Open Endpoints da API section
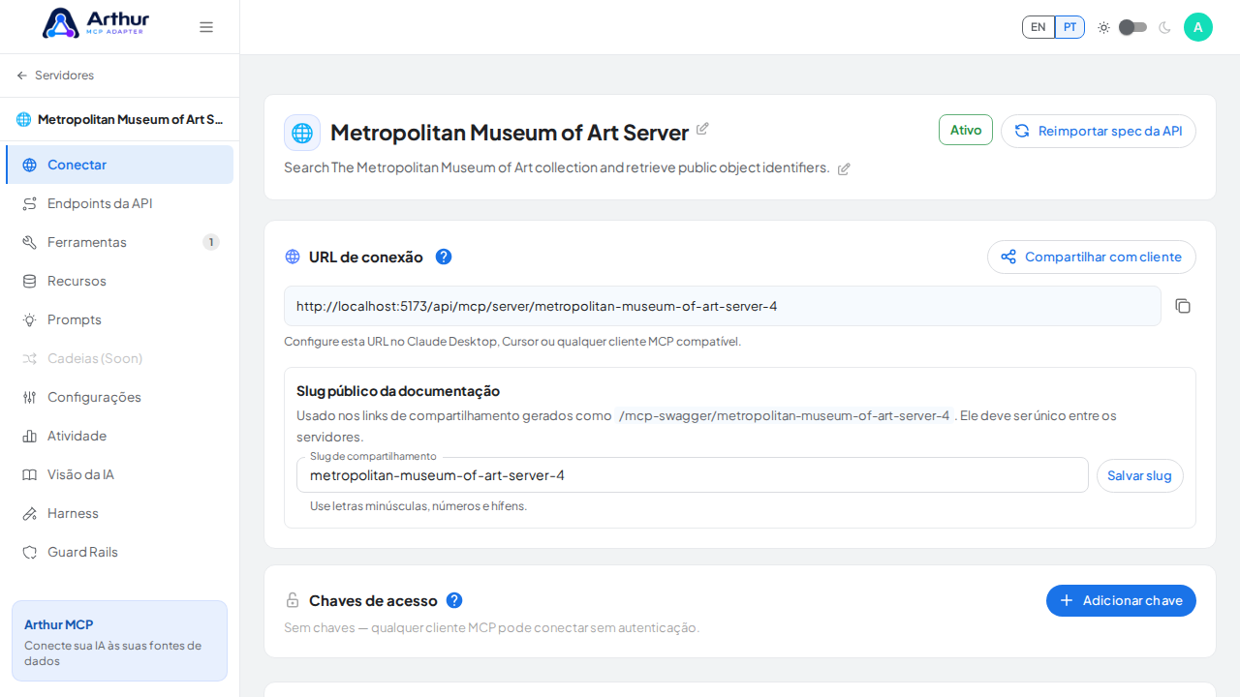Image resolution: width=1240 pixels, height=697 pixels. point(119,203)
